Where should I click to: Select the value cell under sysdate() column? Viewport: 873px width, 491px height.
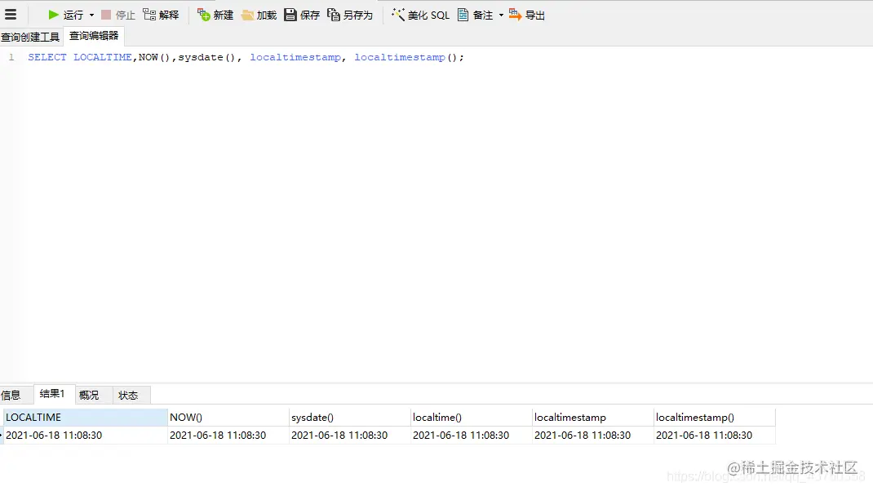point(350,435)
